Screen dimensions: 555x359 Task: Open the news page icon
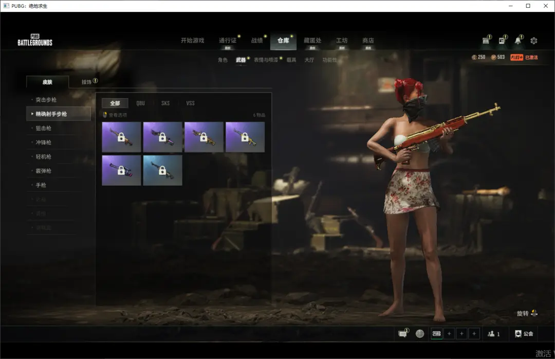[502, 41]
